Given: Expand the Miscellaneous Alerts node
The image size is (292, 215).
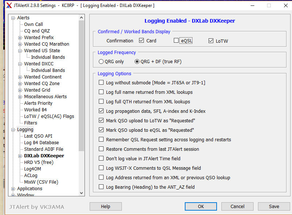Looking at the screenshot, I should [x=20, y=97].
